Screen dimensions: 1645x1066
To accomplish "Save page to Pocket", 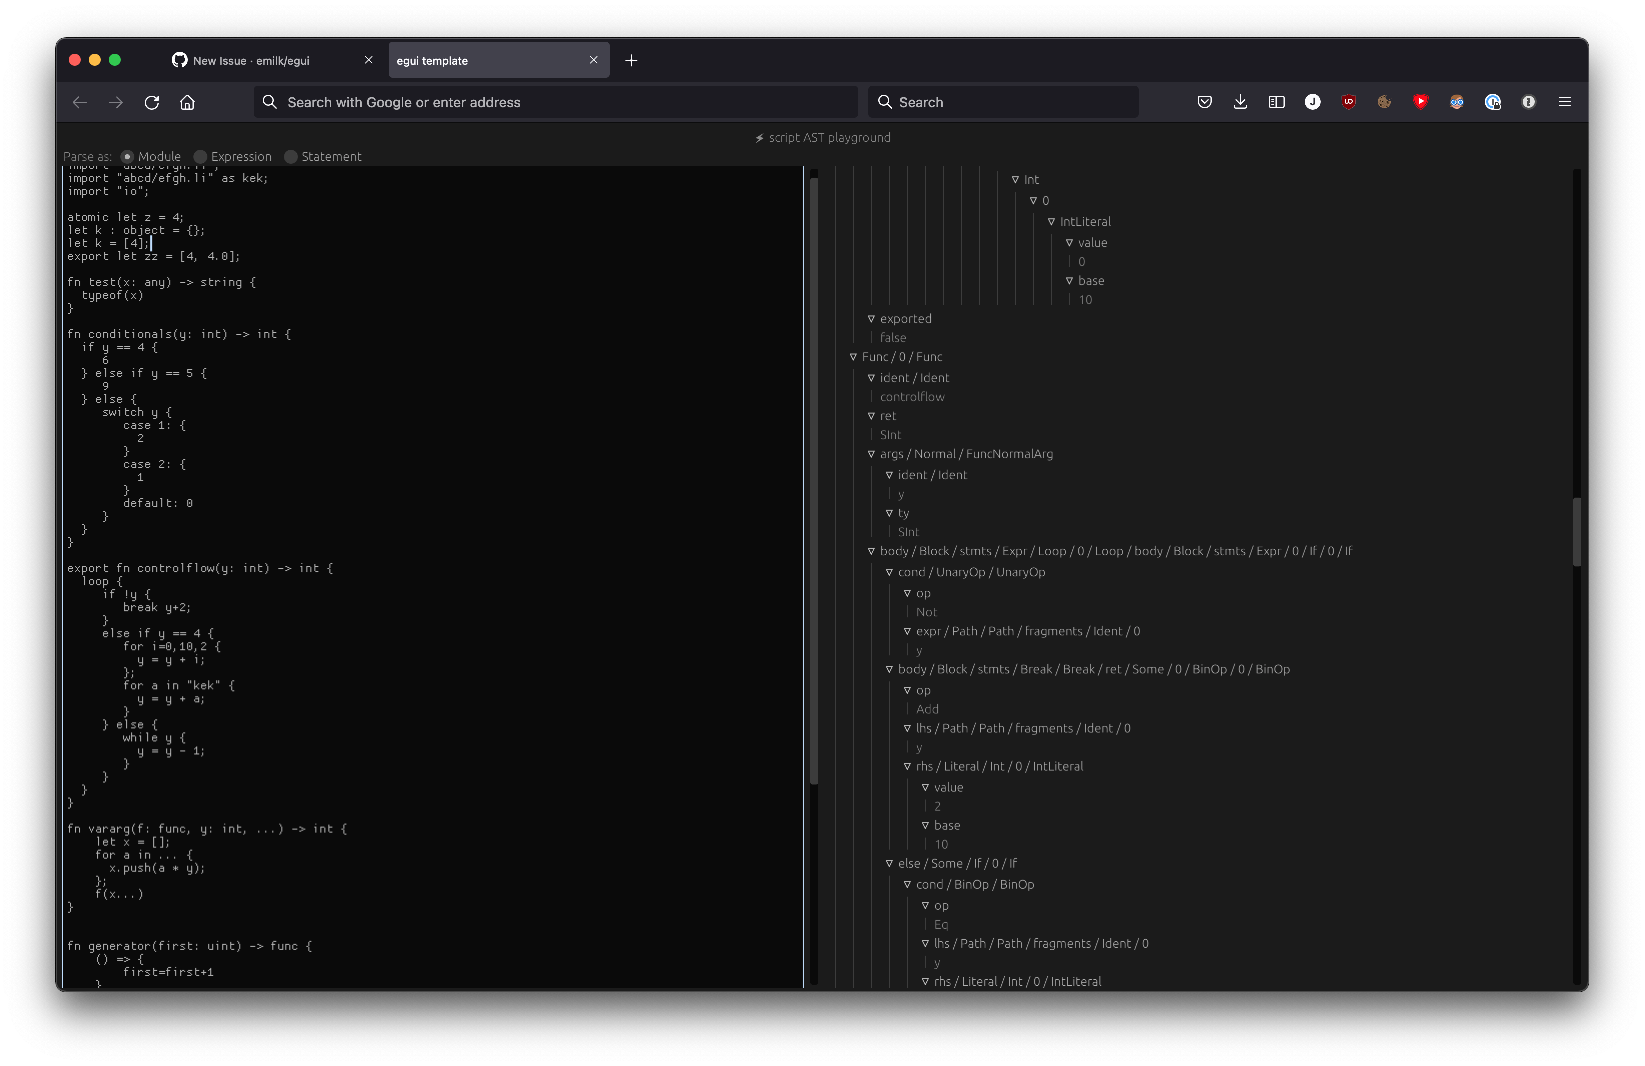I will tap(1205, 102).
